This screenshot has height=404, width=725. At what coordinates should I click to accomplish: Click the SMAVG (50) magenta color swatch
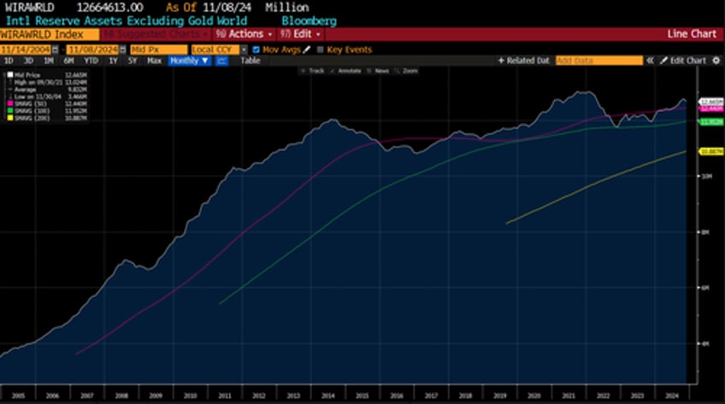coord(10,103)
